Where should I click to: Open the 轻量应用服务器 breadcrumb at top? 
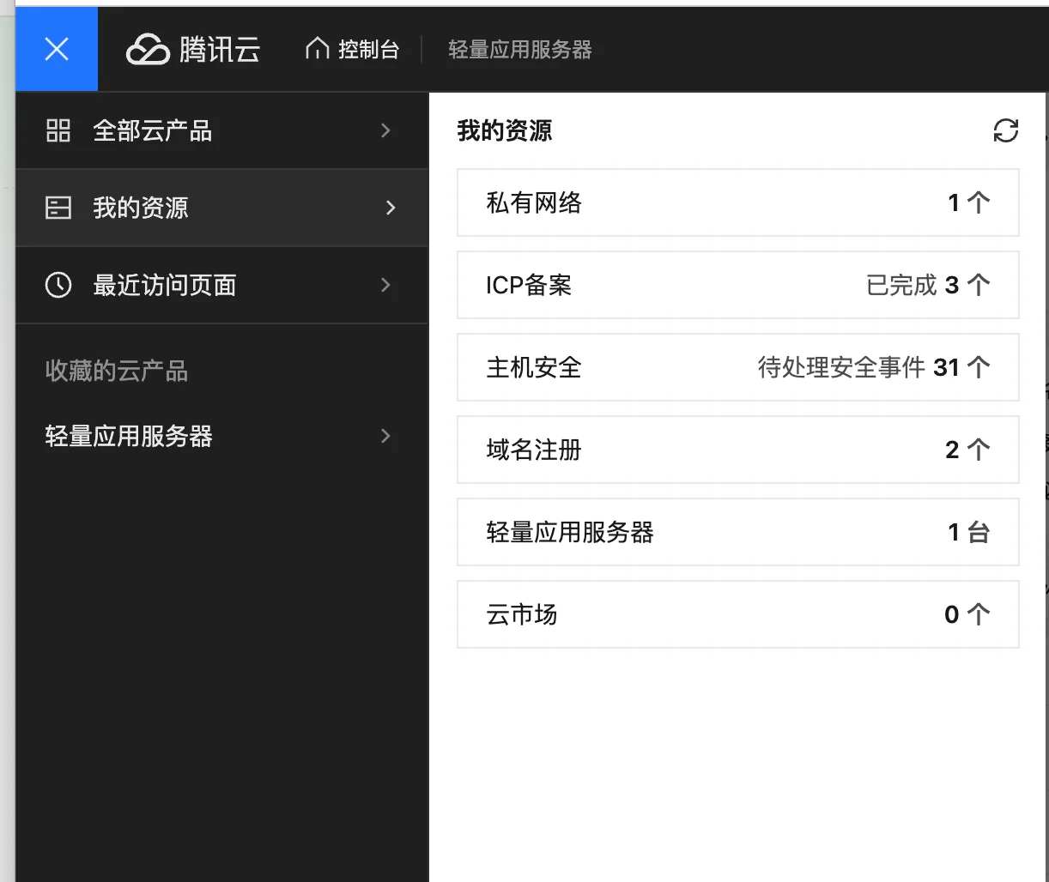[518, 49]
